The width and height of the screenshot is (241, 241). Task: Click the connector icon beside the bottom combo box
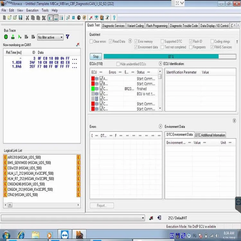[x=151, y=218]
